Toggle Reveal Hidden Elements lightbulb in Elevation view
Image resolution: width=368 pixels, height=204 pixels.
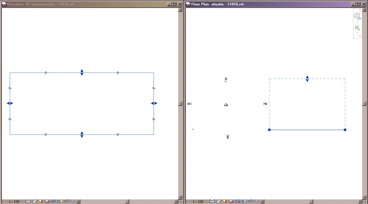pyautogui.click(x=73, y=201)
